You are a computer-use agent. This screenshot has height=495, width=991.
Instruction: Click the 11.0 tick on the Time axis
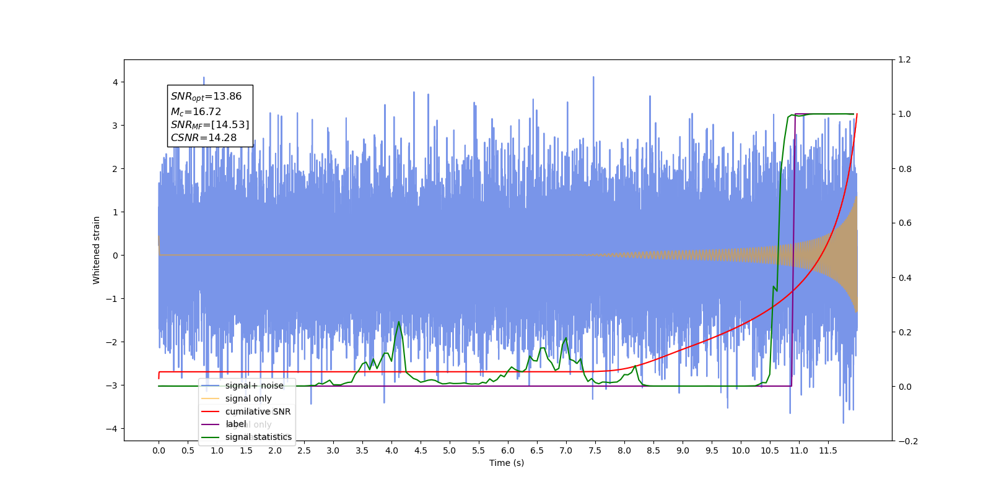pos(799,450)
